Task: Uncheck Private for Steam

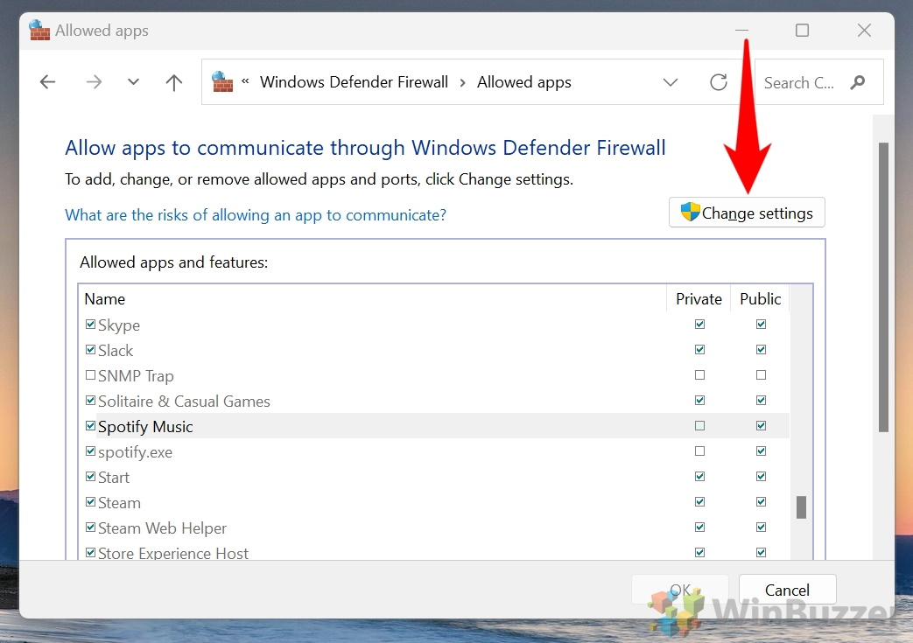Action: pyautogui.click(x=700, y=501)
